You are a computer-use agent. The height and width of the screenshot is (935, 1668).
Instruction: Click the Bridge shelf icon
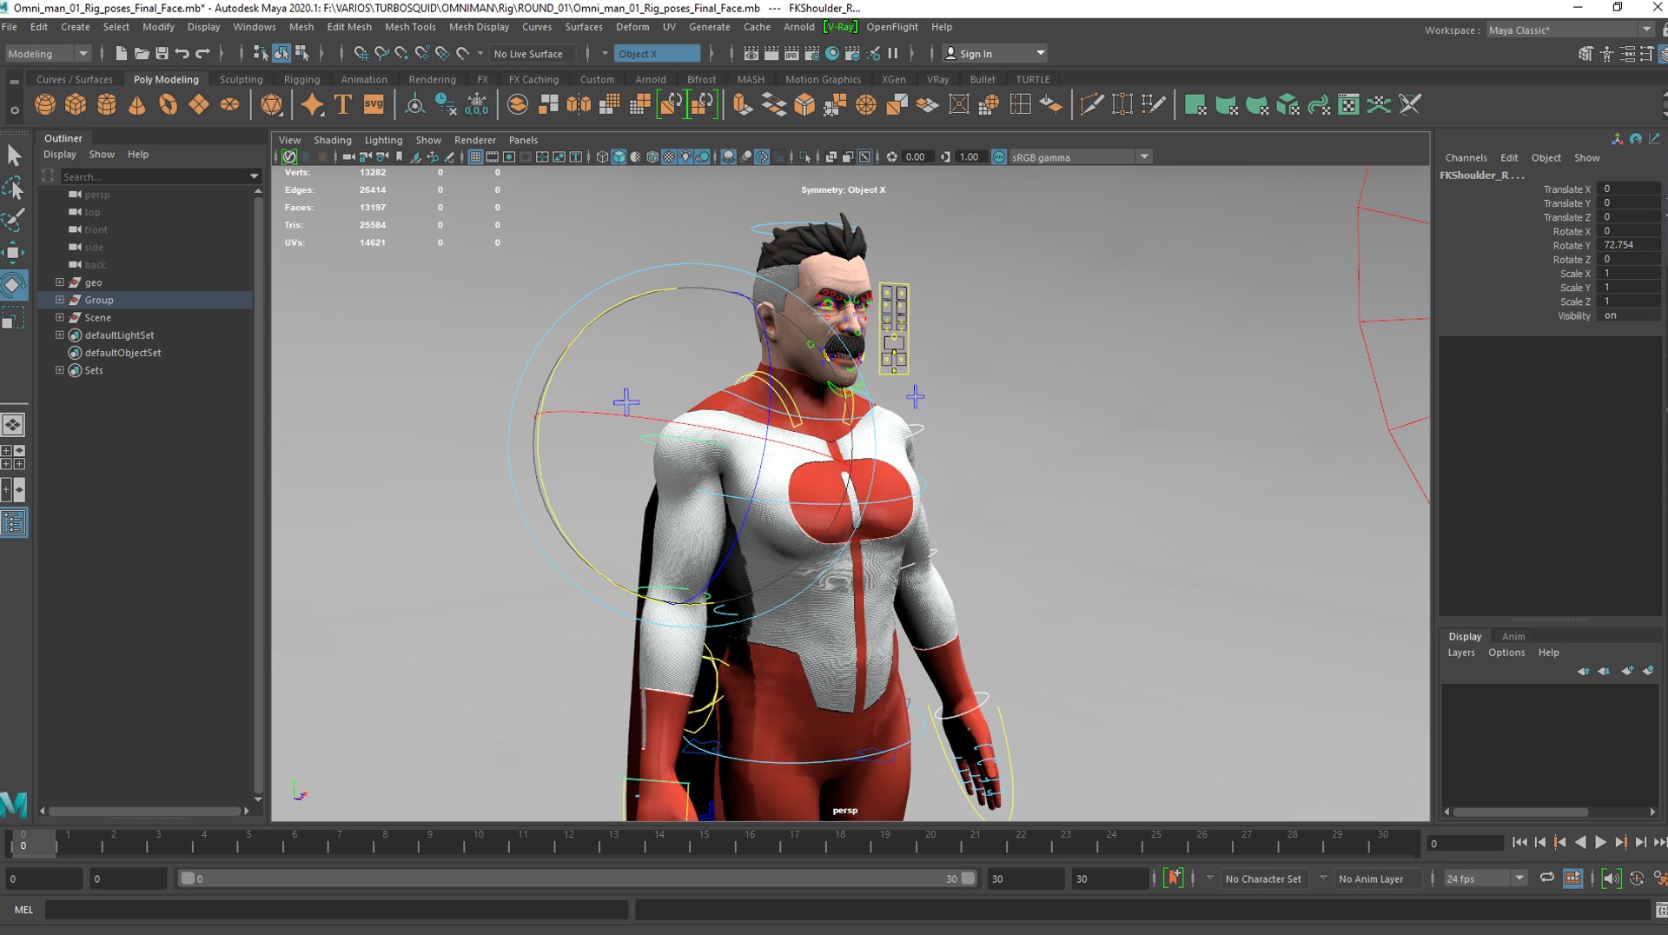point(773,105)
